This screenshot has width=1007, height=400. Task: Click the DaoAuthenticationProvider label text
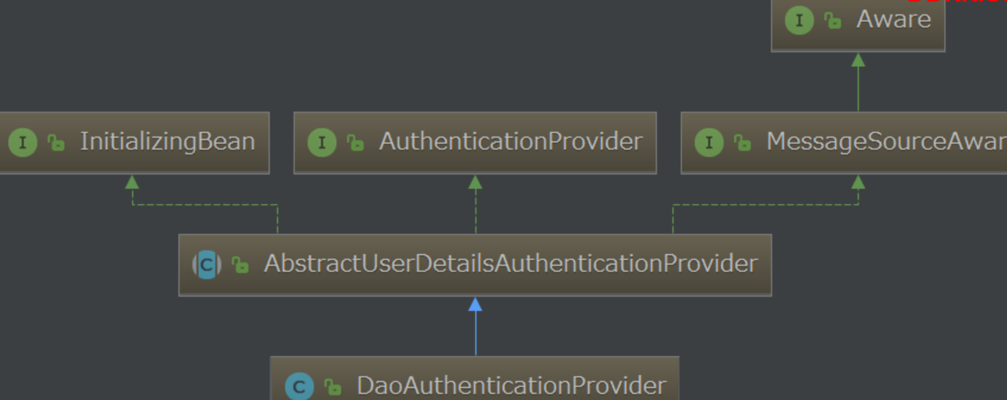click(512, 386)
